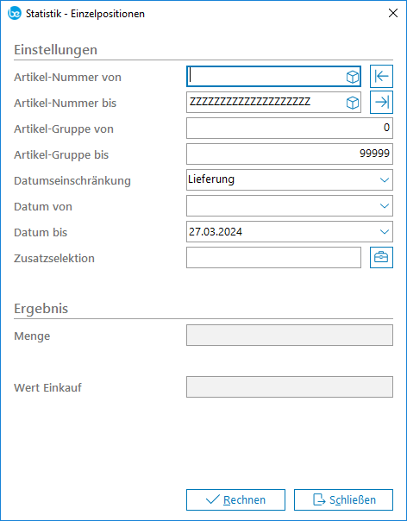
Task: Close the Statistik - Einzelpositionen window
Action: 393,13
